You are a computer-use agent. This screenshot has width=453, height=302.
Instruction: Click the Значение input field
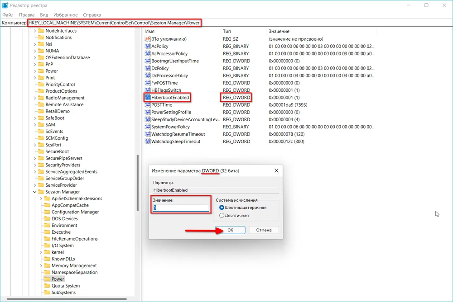coord(181,208)
